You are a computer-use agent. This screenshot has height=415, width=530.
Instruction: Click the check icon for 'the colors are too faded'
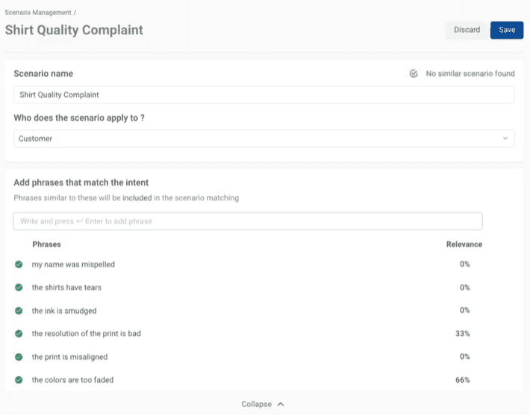(x=19, y=380)
